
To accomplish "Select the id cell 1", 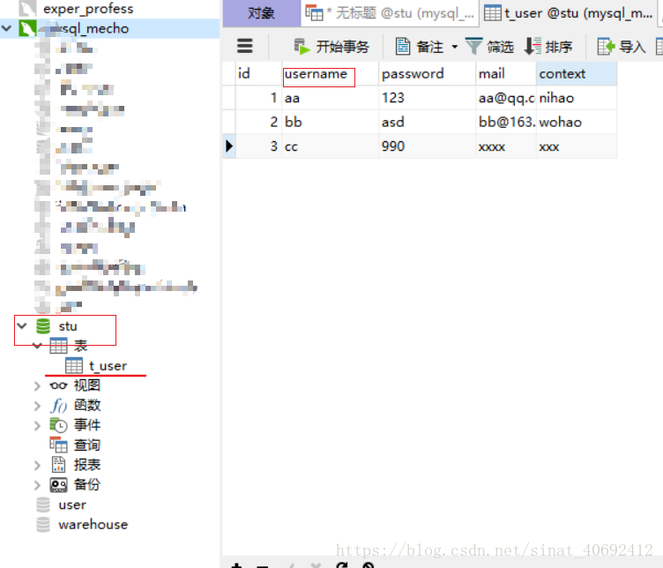I will pos(258,98).
